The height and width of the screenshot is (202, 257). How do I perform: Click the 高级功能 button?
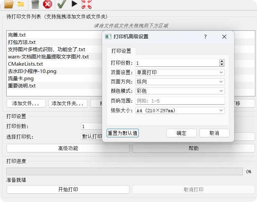[x=68, y=148]
